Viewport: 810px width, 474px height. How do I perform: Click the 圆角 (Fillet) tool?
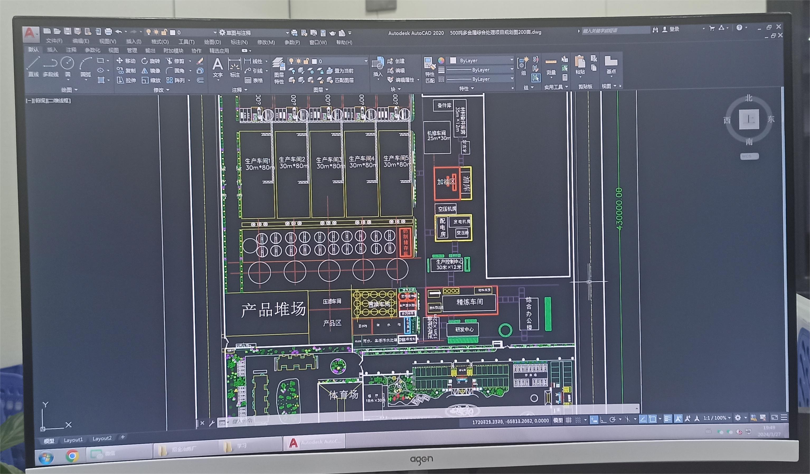(176, 71)
